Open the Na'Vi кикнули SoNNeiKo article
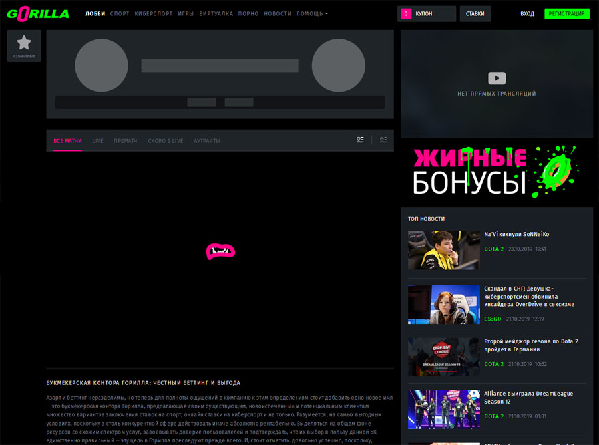This screenshot has height=445, width=599. click(x=516, y=234)
